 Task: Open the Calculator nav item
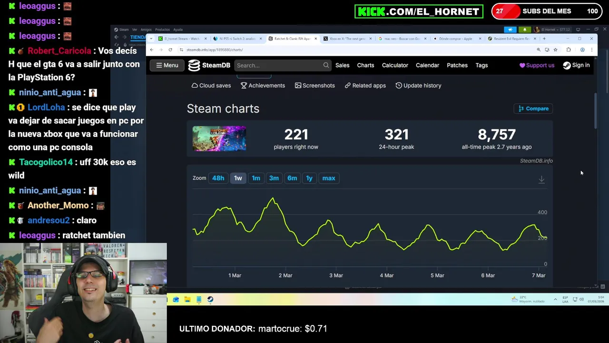(395, 65)
